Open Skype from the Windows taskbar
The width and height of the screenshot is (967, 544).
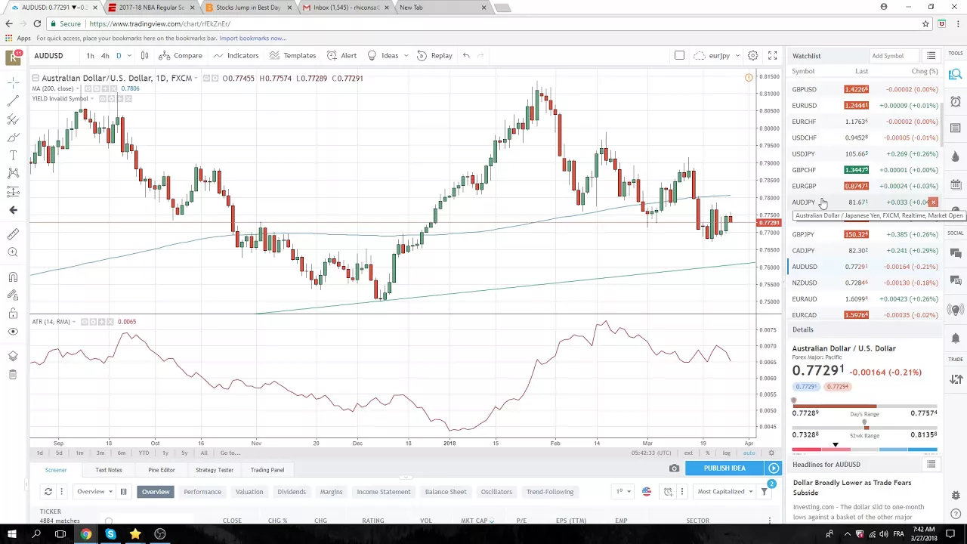(x=110, y=534)
